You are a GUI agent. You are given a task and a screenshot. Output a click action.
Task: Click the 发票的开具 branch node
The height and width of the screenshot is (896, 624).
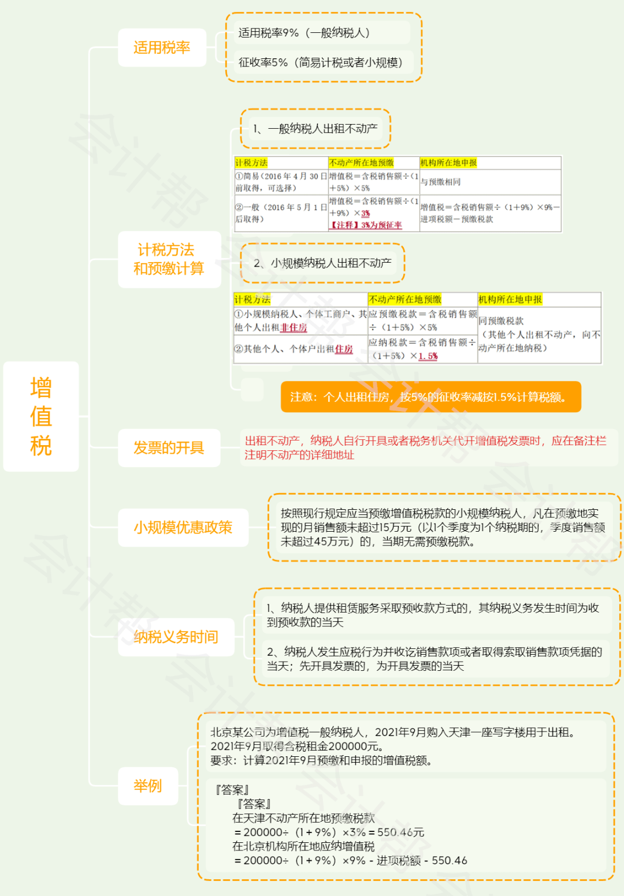[x=169, y=448]
